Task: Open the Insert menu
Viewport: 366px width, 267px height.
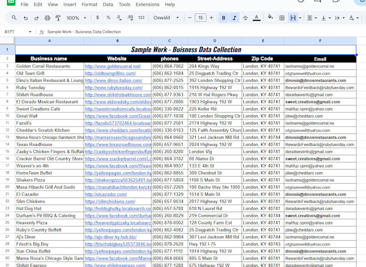Action: coord(69,4)
